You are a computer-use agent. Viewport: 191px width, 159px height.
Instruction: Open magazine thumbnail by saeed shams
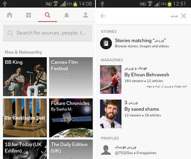(x=111, y=114)
